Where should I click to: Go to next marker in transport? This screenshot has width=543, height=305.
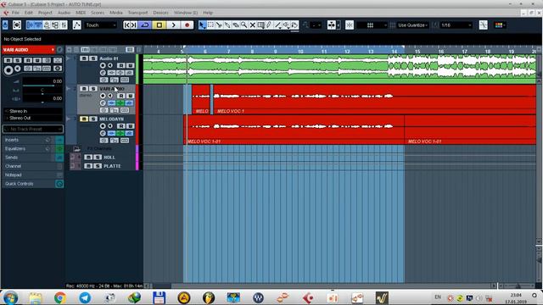pyautogui.click(x=134, y=25)
